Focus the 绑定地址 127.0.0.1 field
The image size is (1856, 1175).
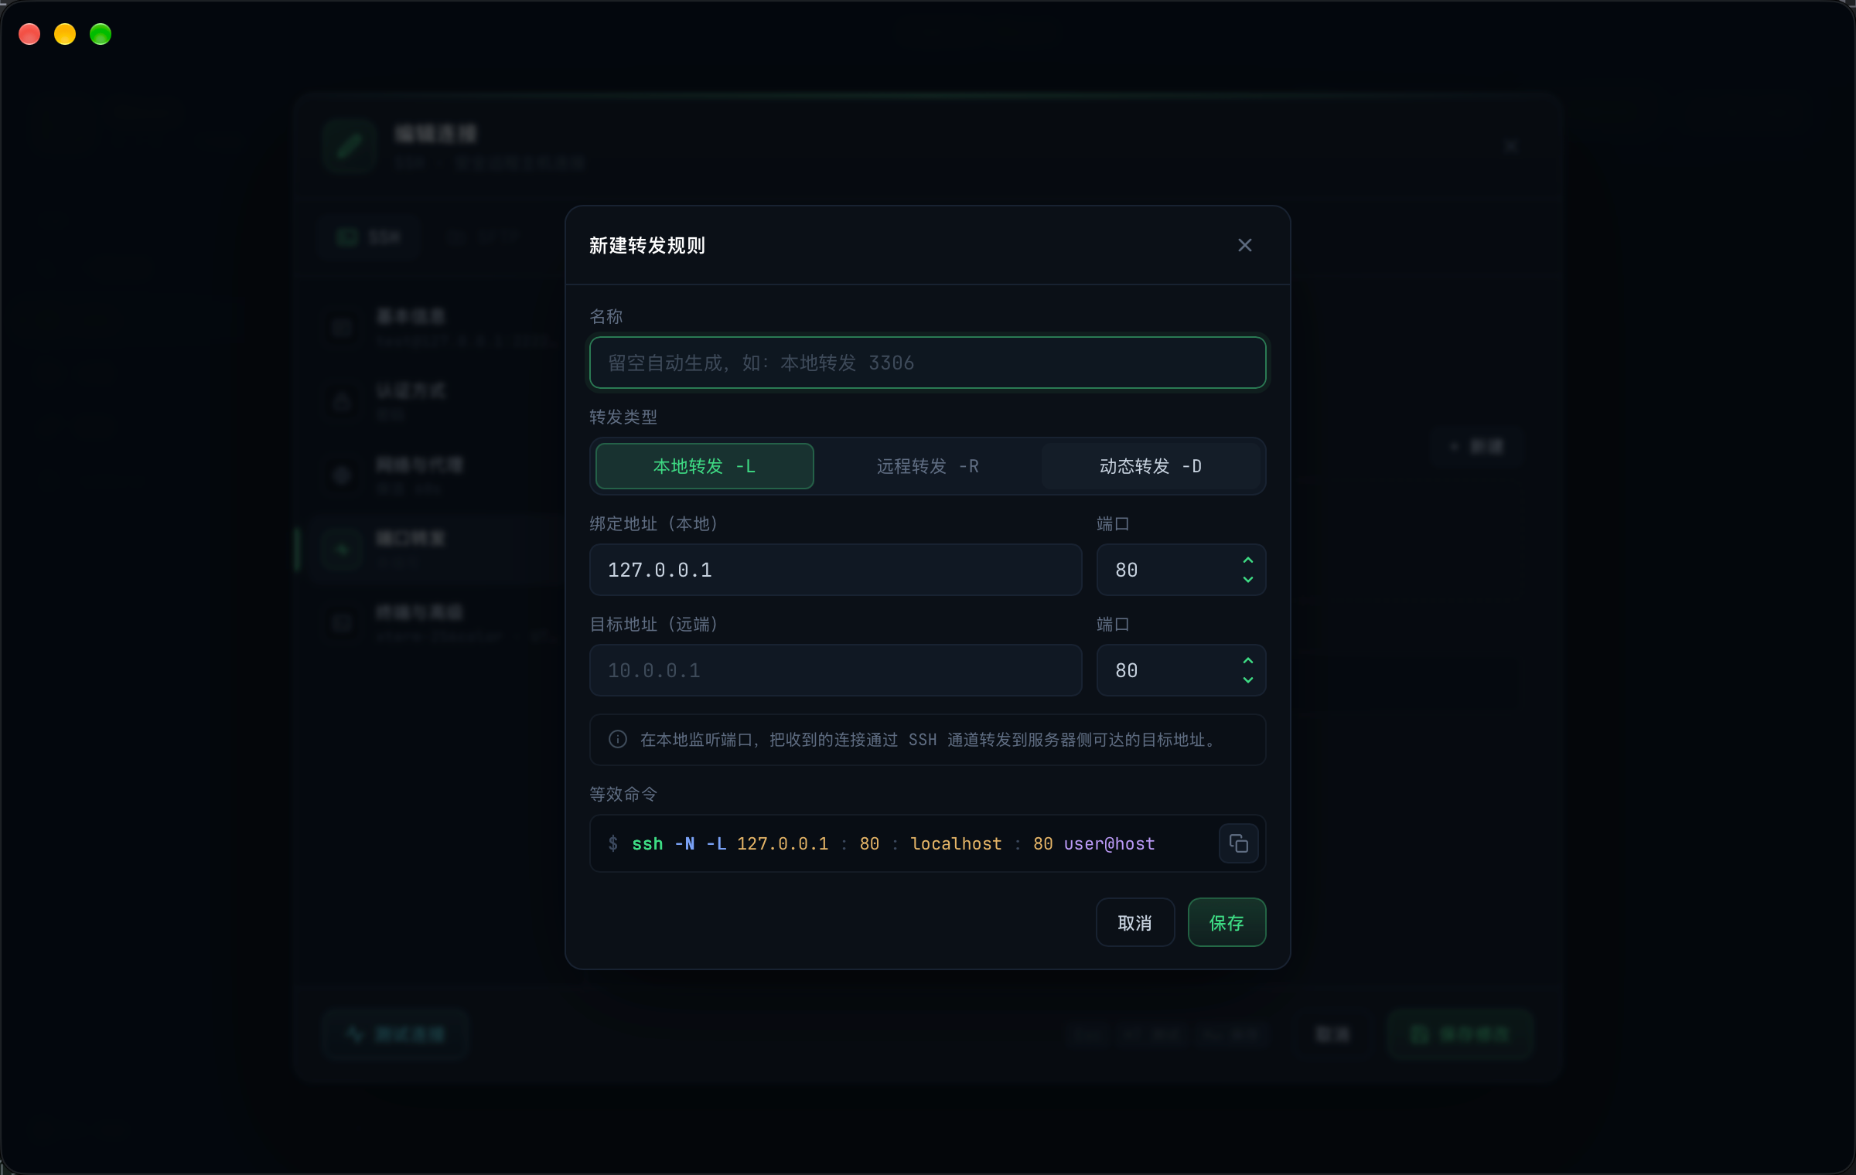coord(835,570)
